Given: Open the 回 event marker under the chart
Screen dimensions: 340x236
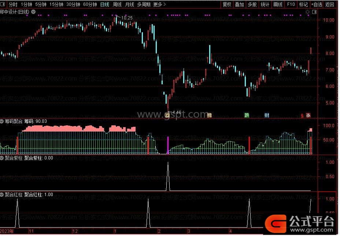Looking at the screenshot, I should coord(167,115).
